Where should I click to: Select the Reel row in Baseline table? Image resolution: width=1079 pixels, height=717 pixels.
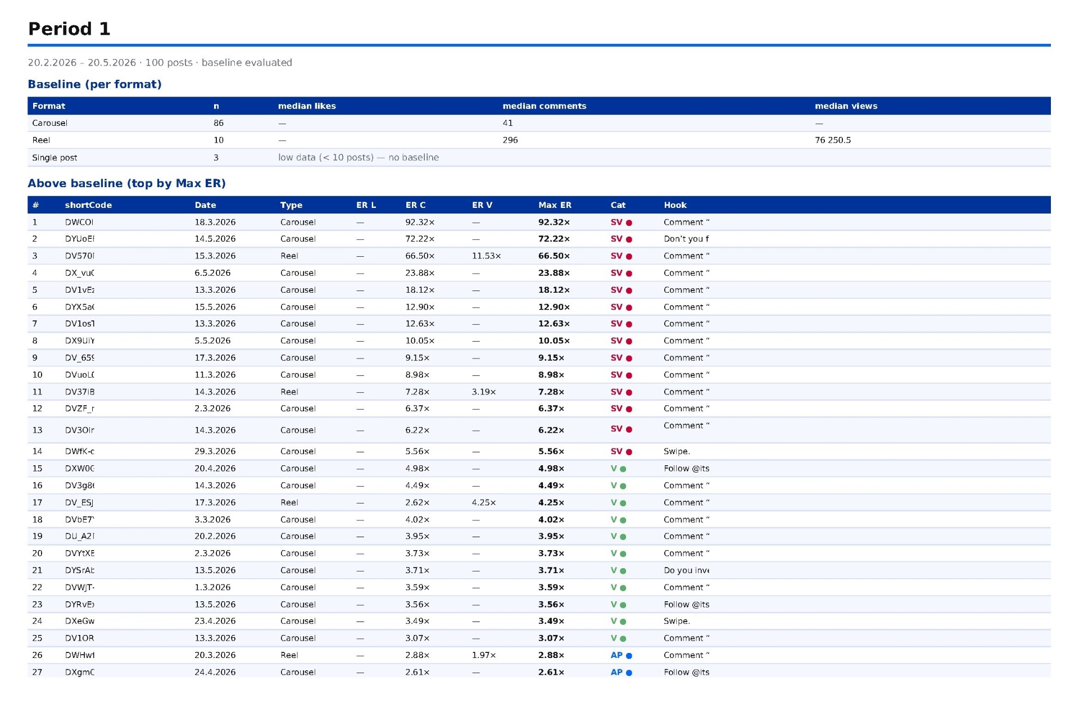pyautogui.click(x=539, y=140)
